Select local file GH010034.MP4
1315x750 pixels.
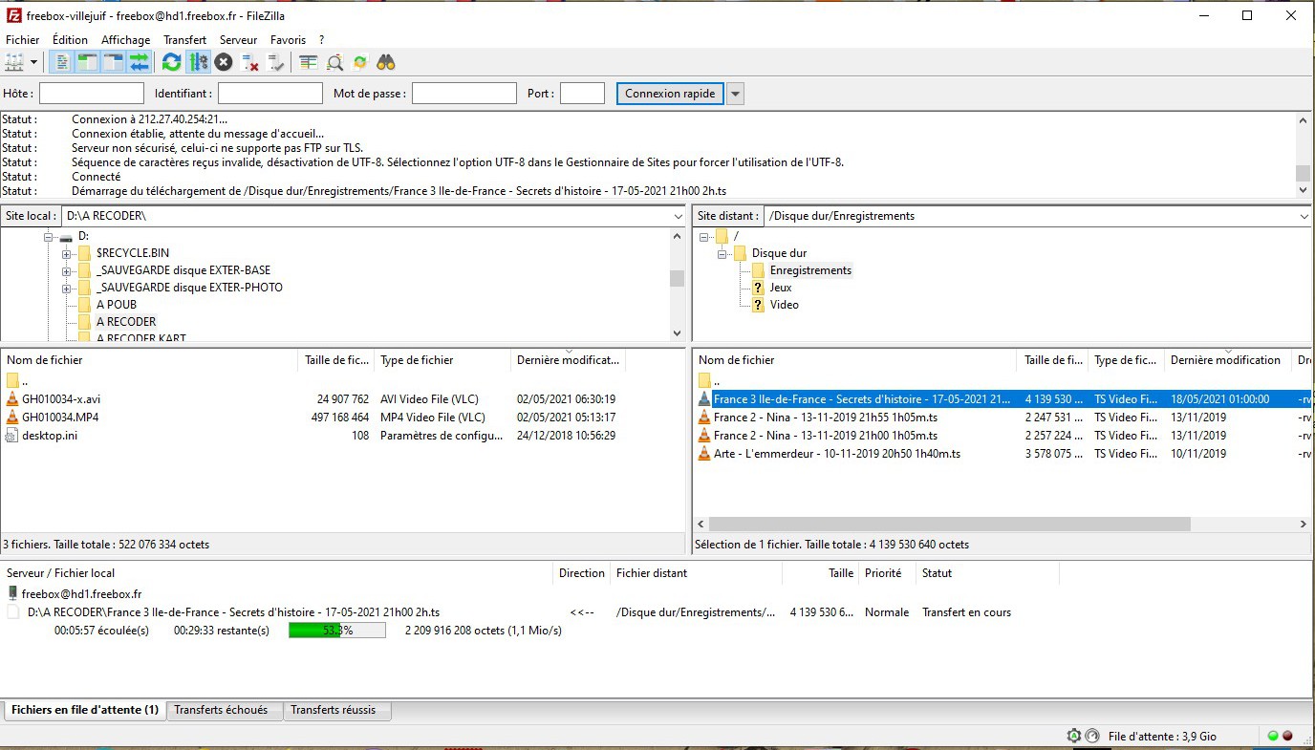click(60, 418)
